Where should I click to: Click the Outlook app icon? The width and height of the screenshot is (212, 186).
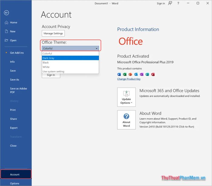tap(136, 74)
